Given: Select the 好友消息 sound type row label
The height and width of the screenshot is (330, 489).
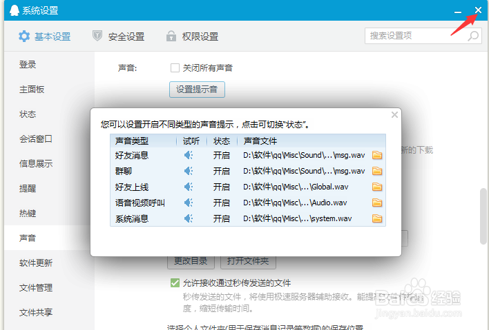Looking at the screenshot, I should (132, 155).
